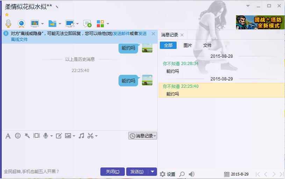This screenshot has width=285, height=179.
Task: Click the 发送邮件 link in notice
Action: pos(121,34)
